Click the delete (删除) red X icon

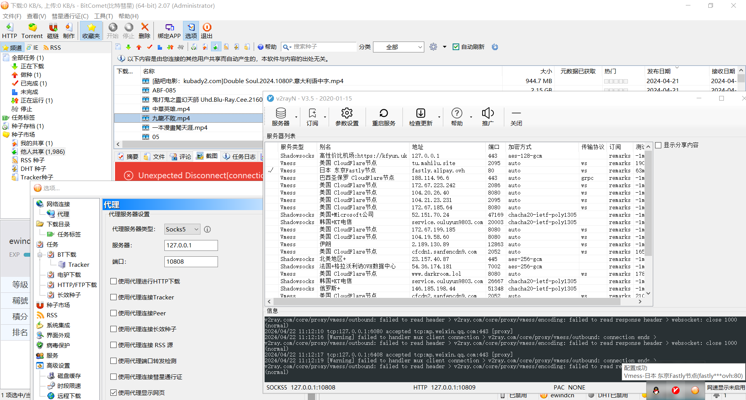pos(145,31)
